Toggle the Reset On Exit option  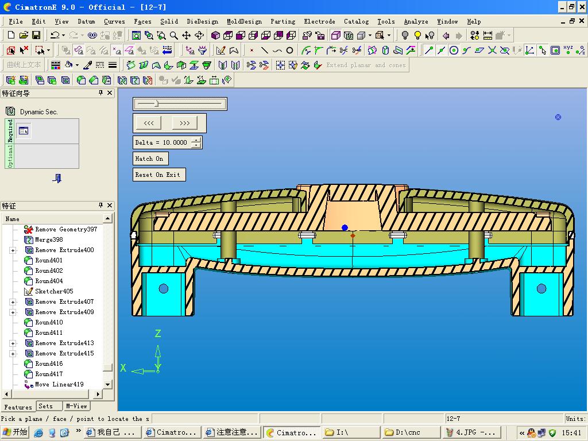(159, 175)
